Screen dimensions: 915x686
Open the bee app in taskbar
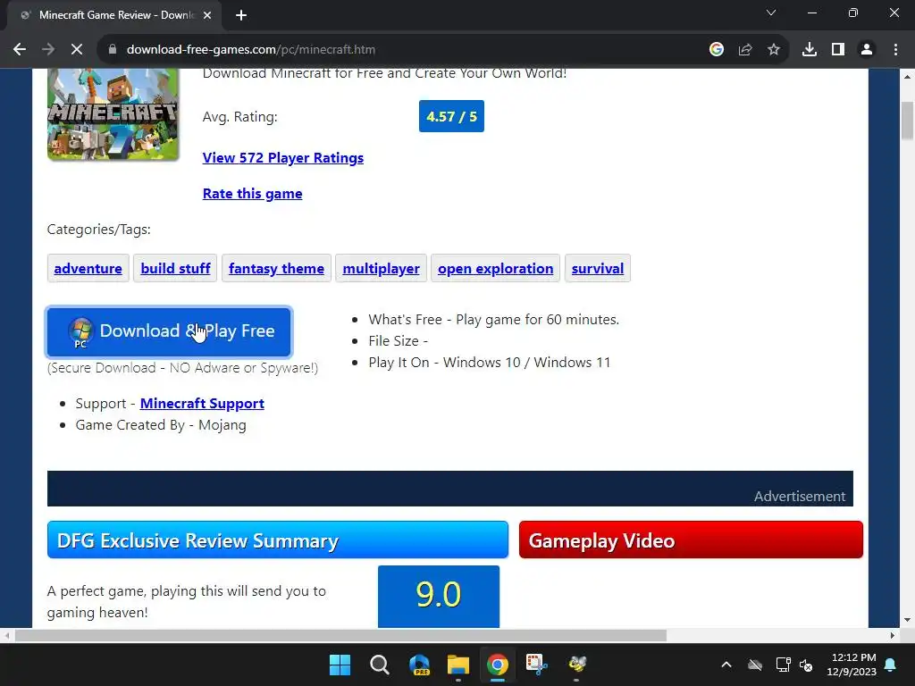(576, 665)
